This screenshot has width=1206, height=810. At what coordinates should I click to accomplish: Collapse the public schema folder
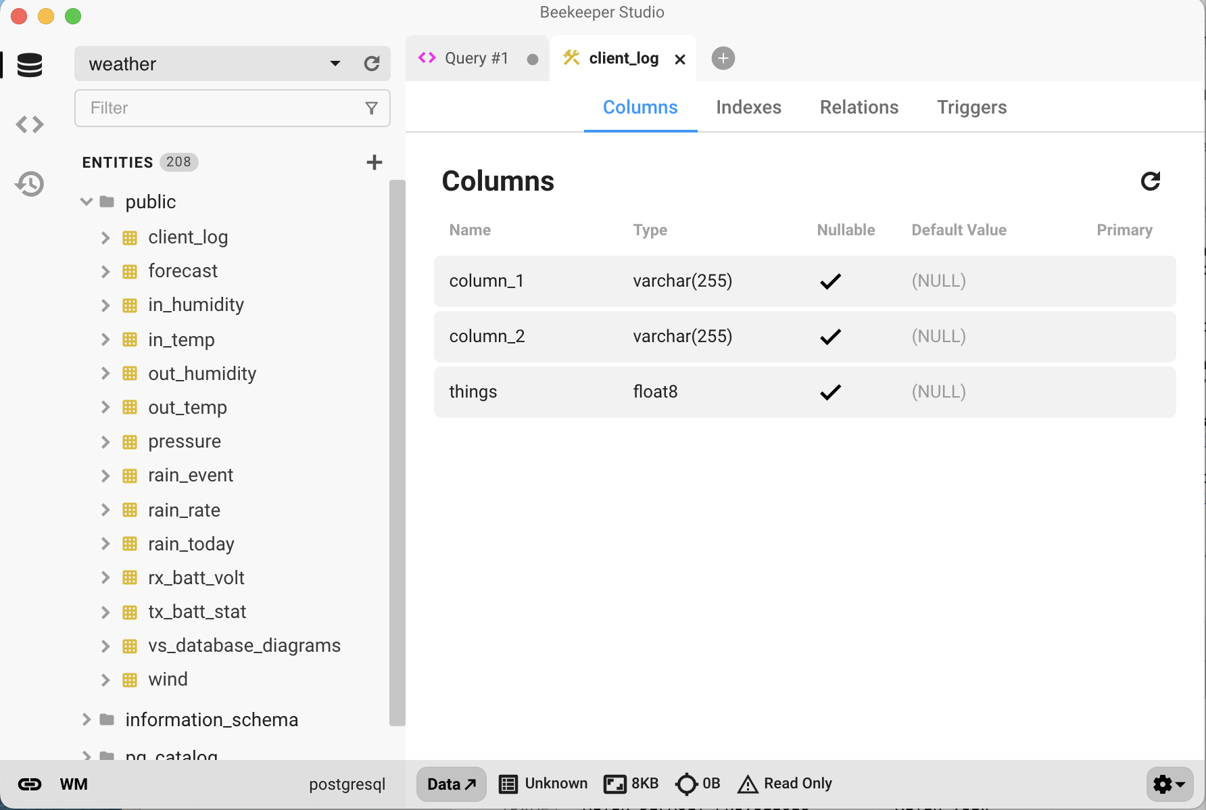click(x=86, y=201)
